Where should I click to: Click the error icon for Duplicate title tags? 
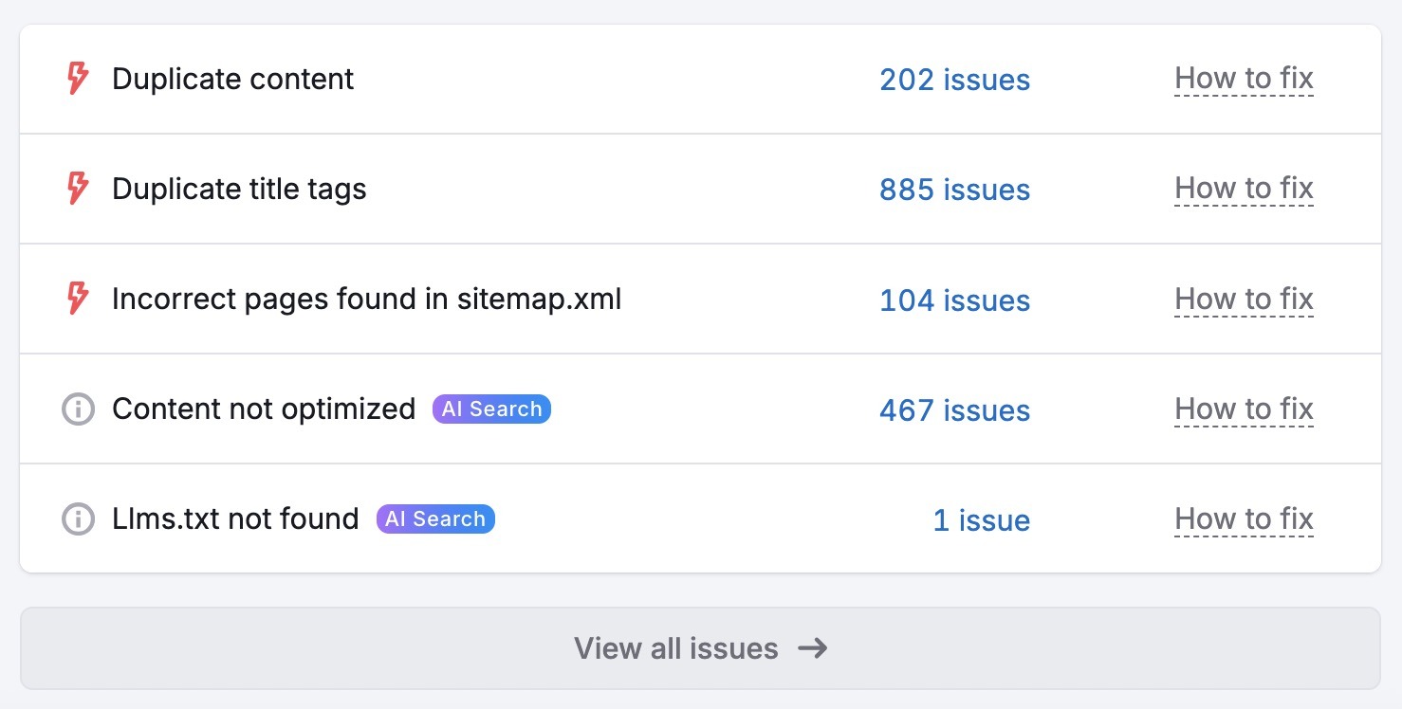point(77,189)
